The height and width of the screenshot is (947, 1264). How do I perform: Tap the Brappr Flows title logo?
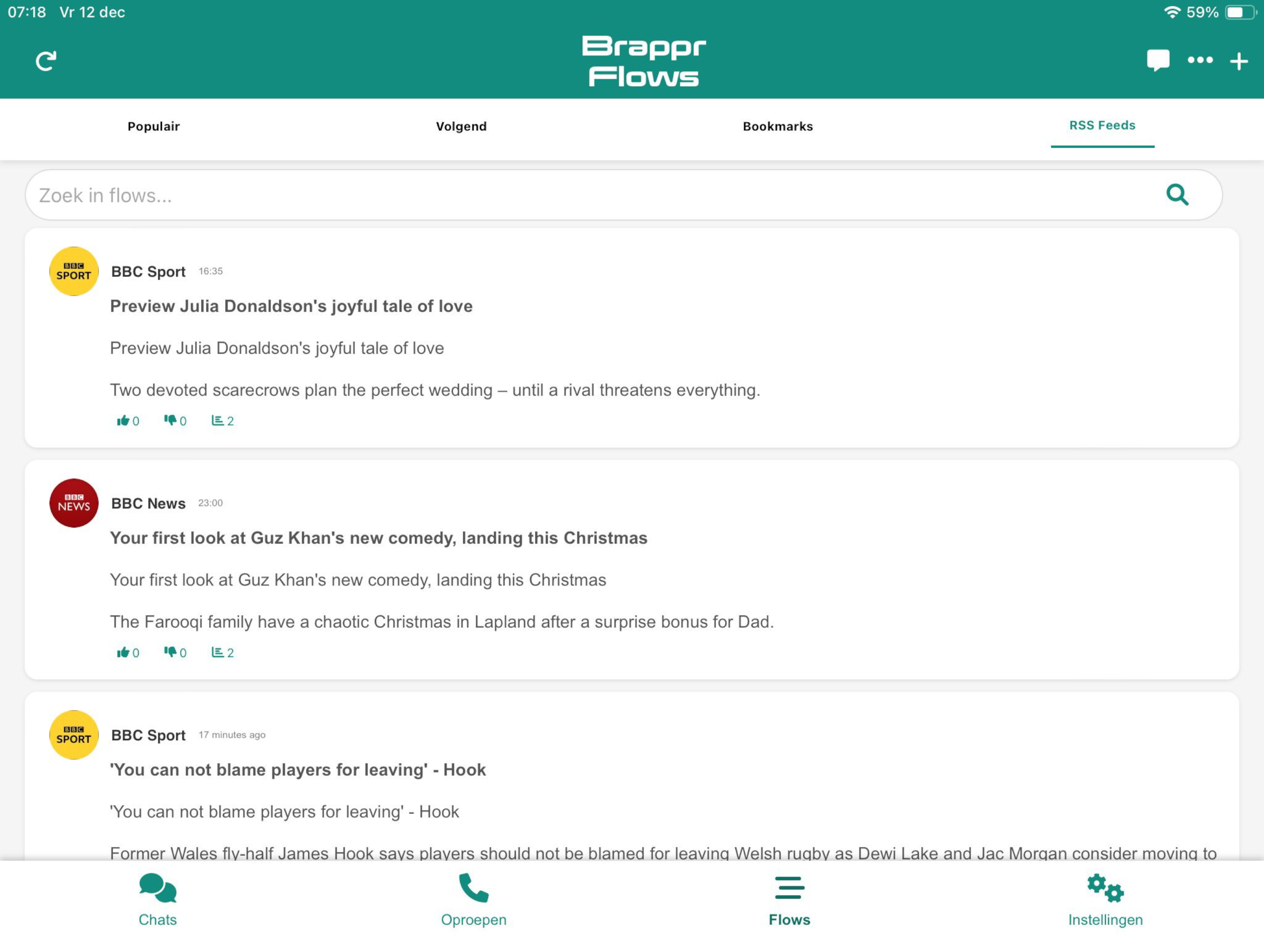(644, 61)
